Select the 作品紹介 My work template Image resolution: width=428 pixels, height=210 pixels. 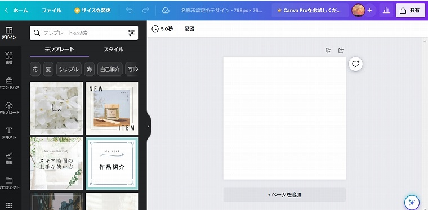pos(112,163)
